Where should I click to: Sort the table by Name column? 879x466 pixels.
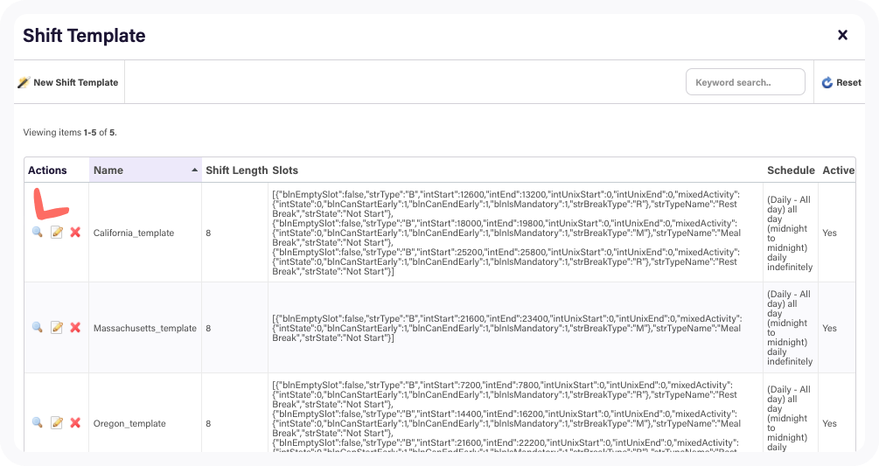[x=108, y=170]
